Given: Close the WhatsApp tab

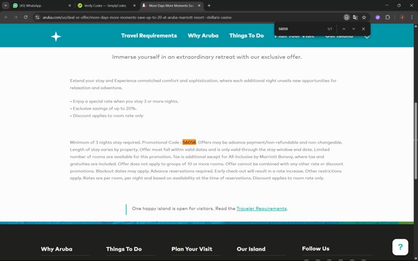Looking at the screenshot, I should pyautogui.click(x=70, y=5).
